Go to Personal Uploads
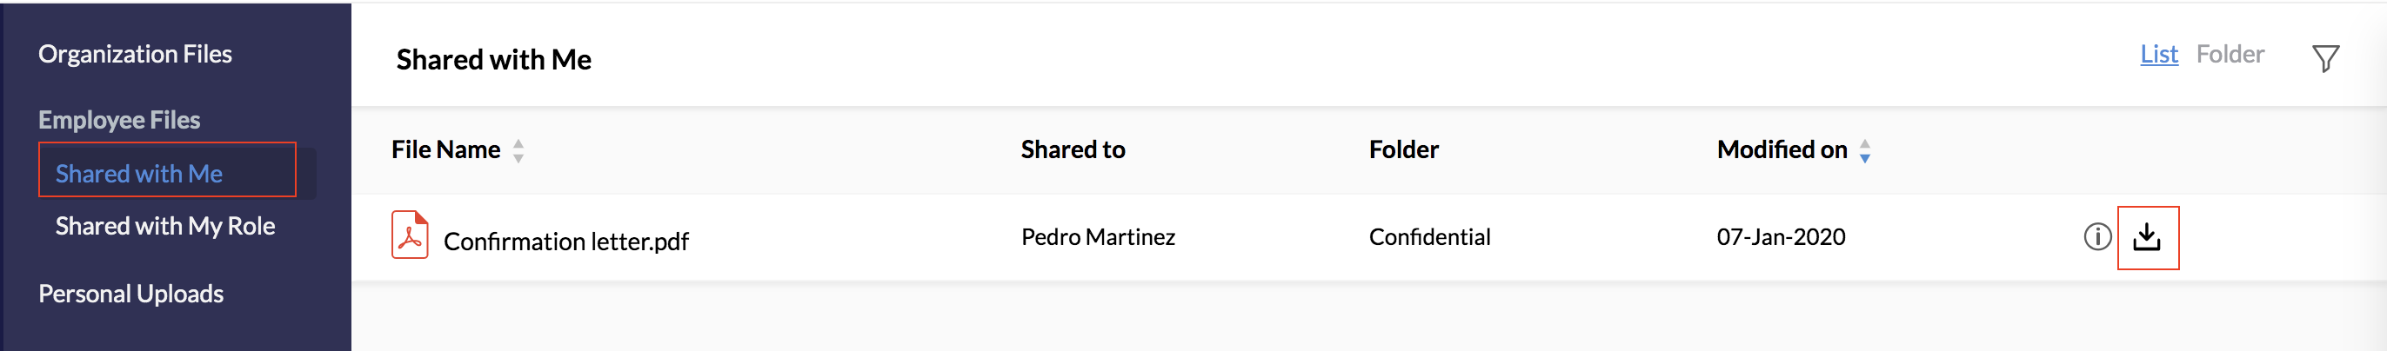Viewport: 2387px width, 351px height. click(x=130, y=295)
